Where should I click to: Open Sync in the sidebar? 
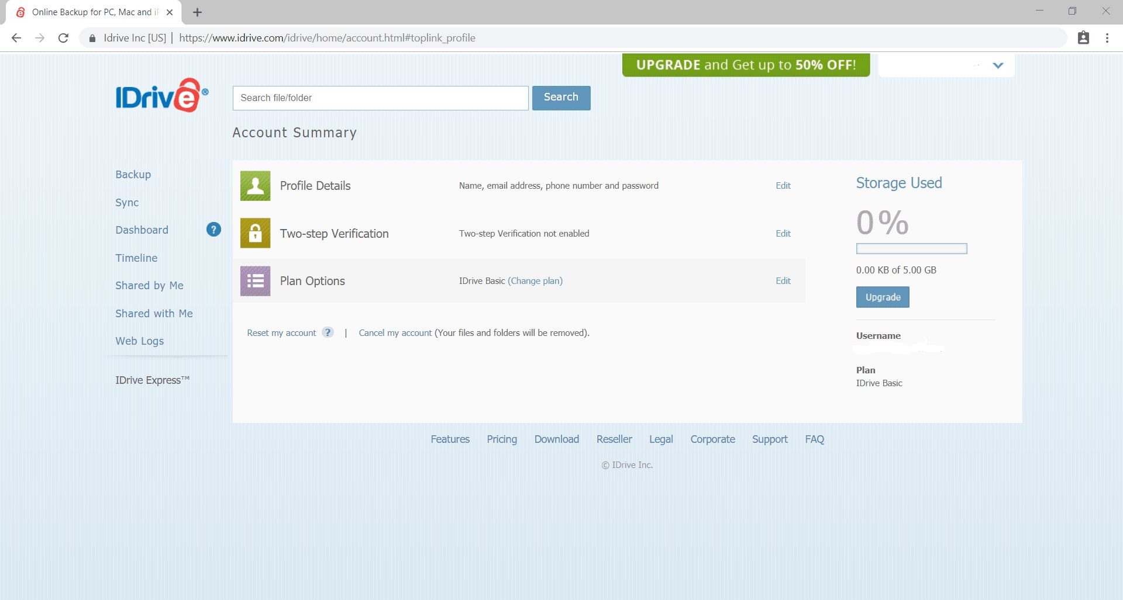tap(127, 202)
